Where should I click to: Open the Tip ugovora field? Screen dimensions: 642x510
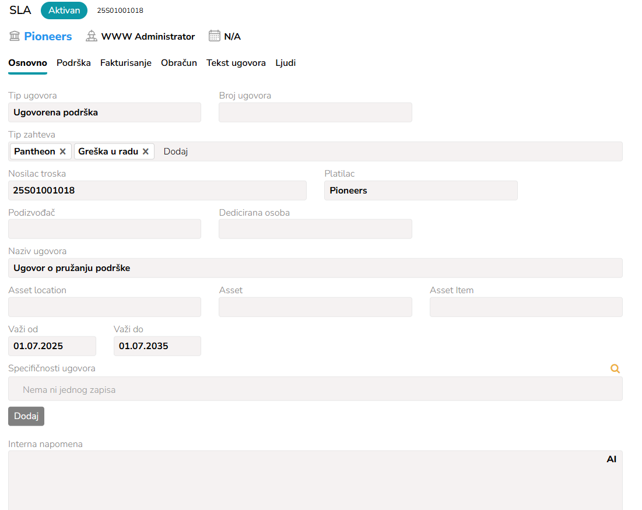click(105, 112)
